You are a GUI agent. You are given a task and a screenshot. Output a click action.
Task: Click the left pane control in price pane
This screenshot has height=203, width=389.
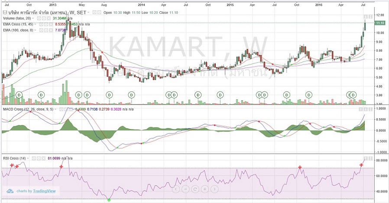pos(366,16)
